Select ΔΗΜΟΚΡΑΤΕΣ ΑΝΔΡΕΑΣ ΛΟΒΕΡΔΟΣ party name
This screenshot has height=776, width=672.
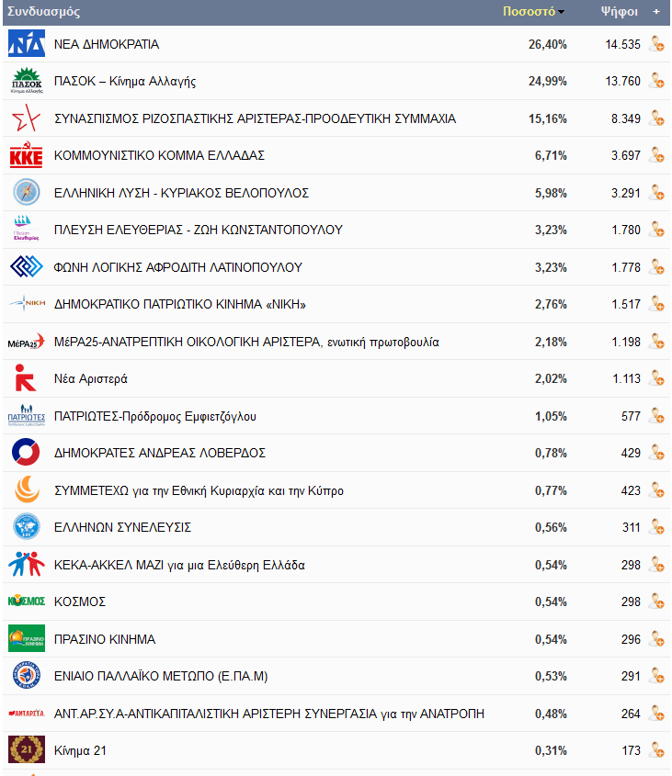point(160,453)
